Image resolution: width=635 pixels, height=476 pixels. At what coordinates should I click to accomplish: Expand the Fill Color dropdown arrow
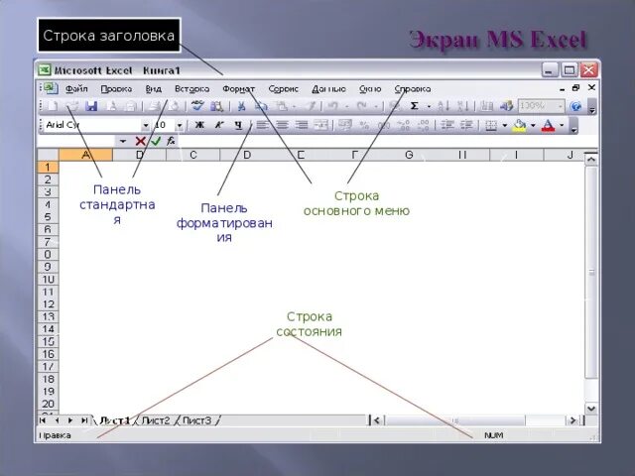533,126
